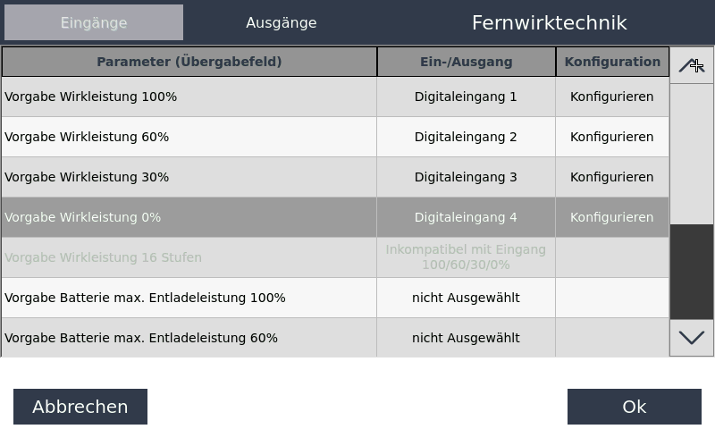Open Digitaleingang 4 selection in highlighted row
Viewport: 715px width, 429px height.
(x=466, y=217)
